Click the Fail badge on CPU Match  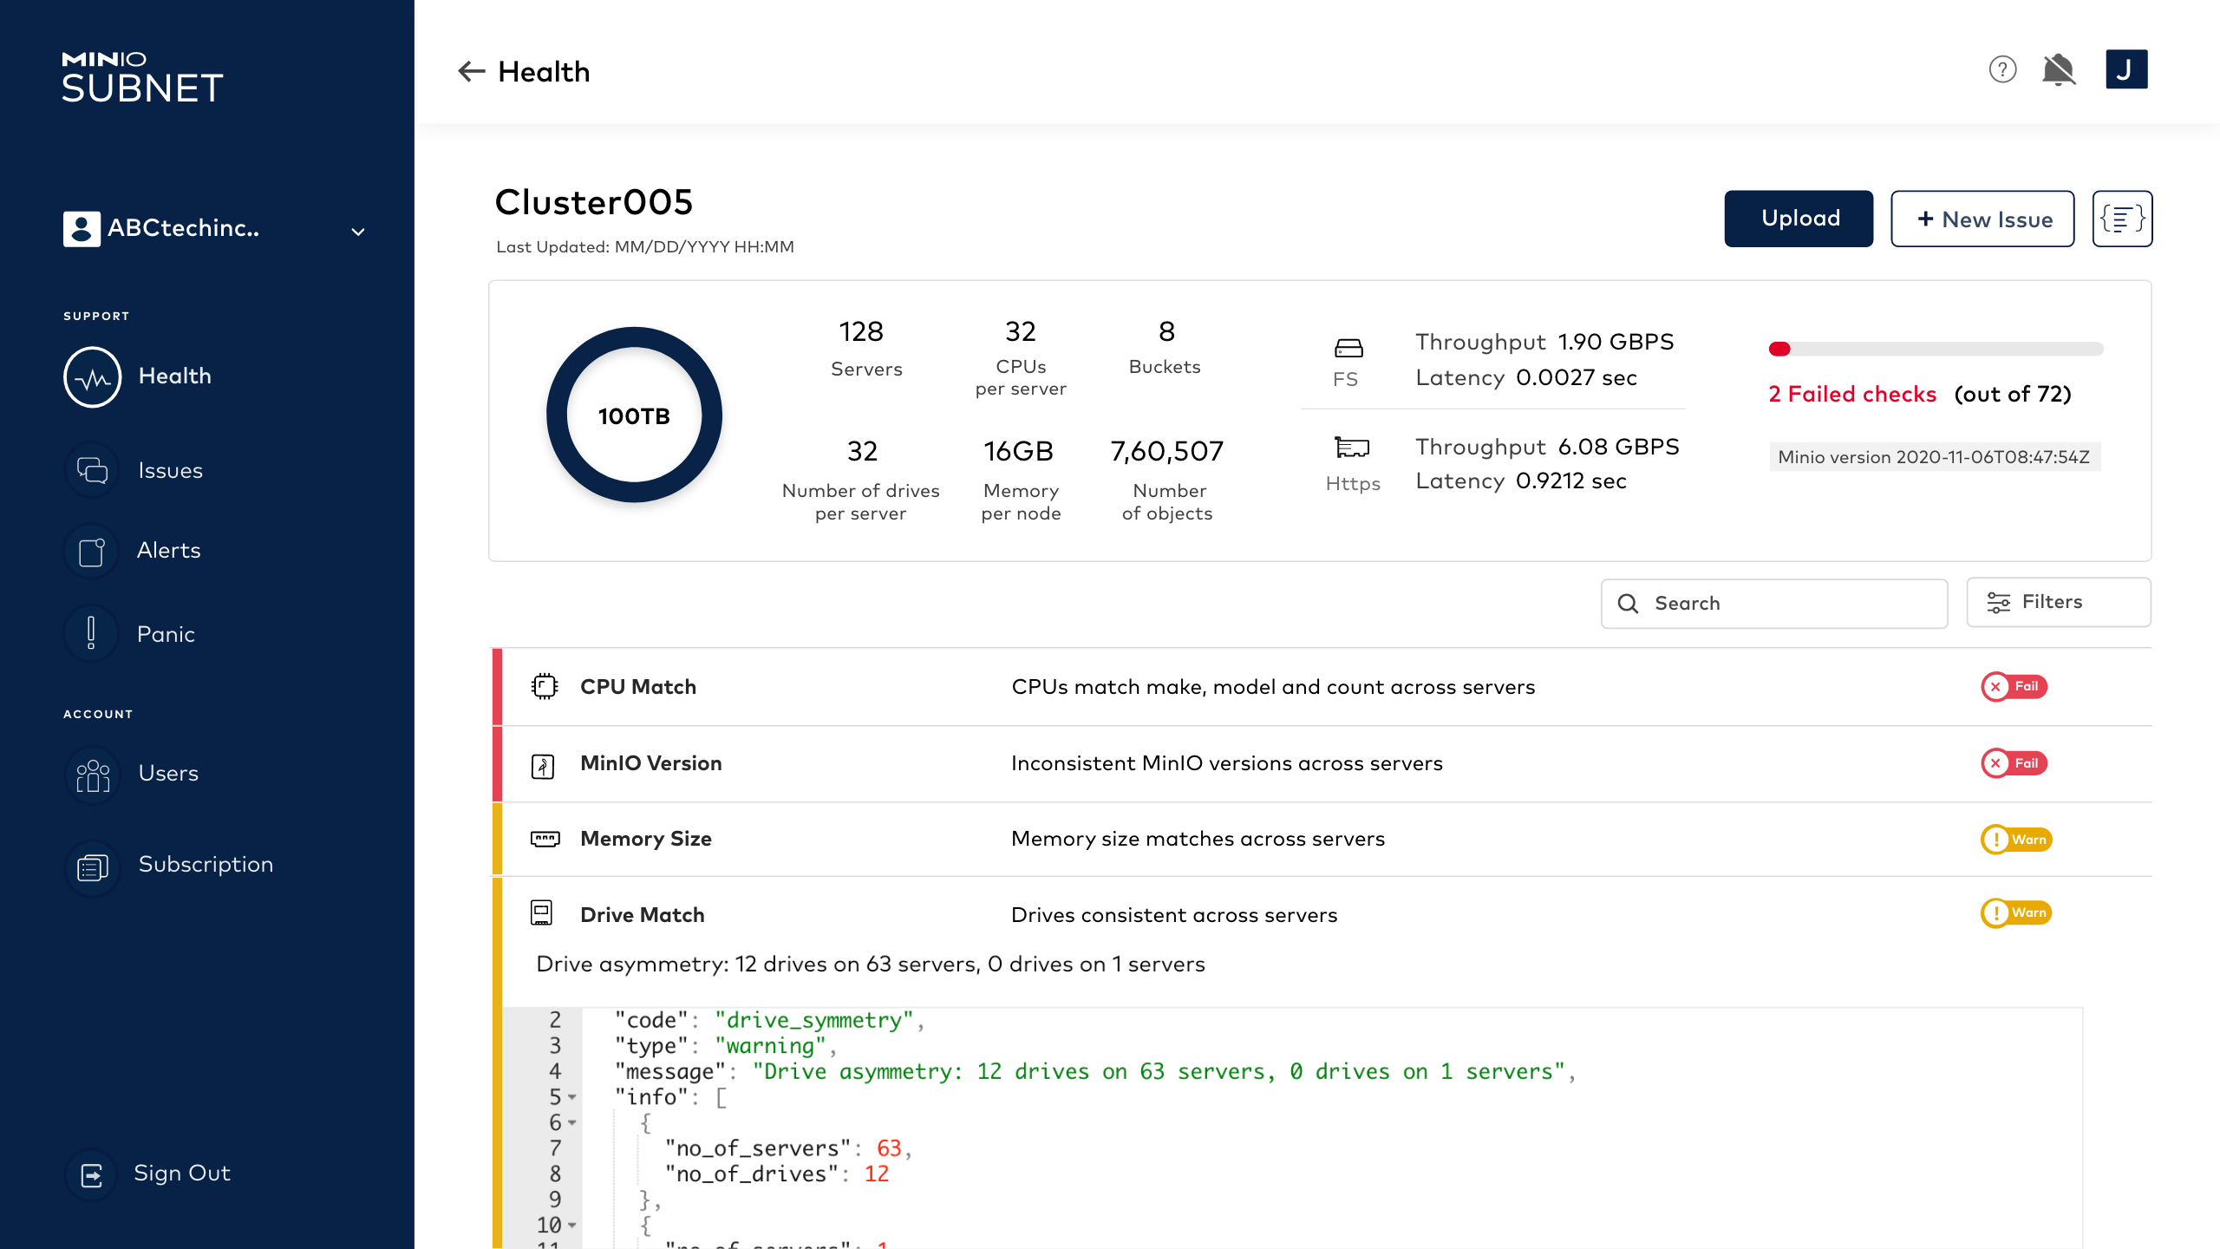tap(2014, 687)
